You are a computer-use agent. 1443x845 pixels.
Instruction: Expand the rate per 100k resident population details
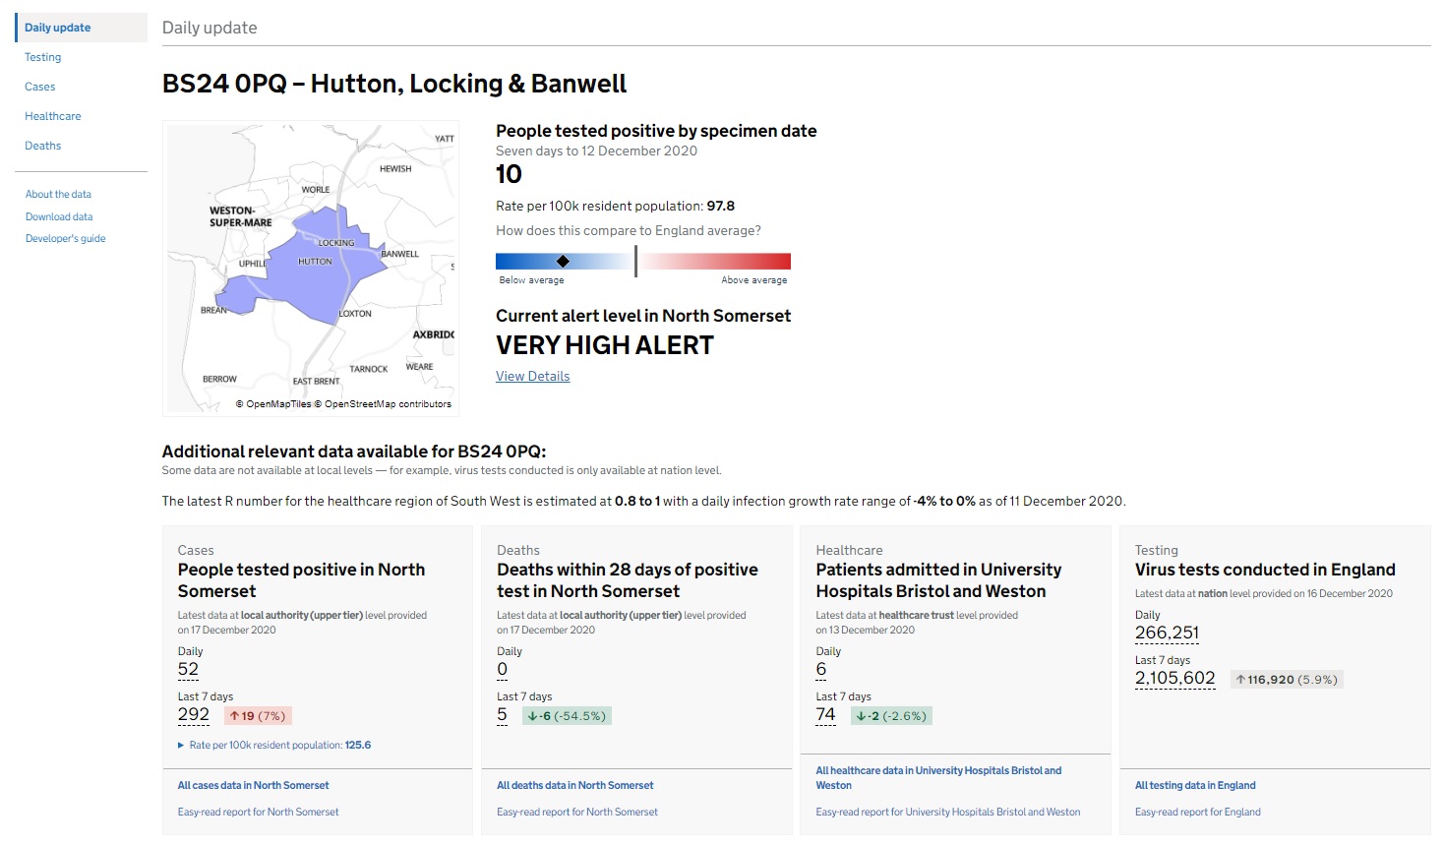pyautogui.click(x=273, y=746)
